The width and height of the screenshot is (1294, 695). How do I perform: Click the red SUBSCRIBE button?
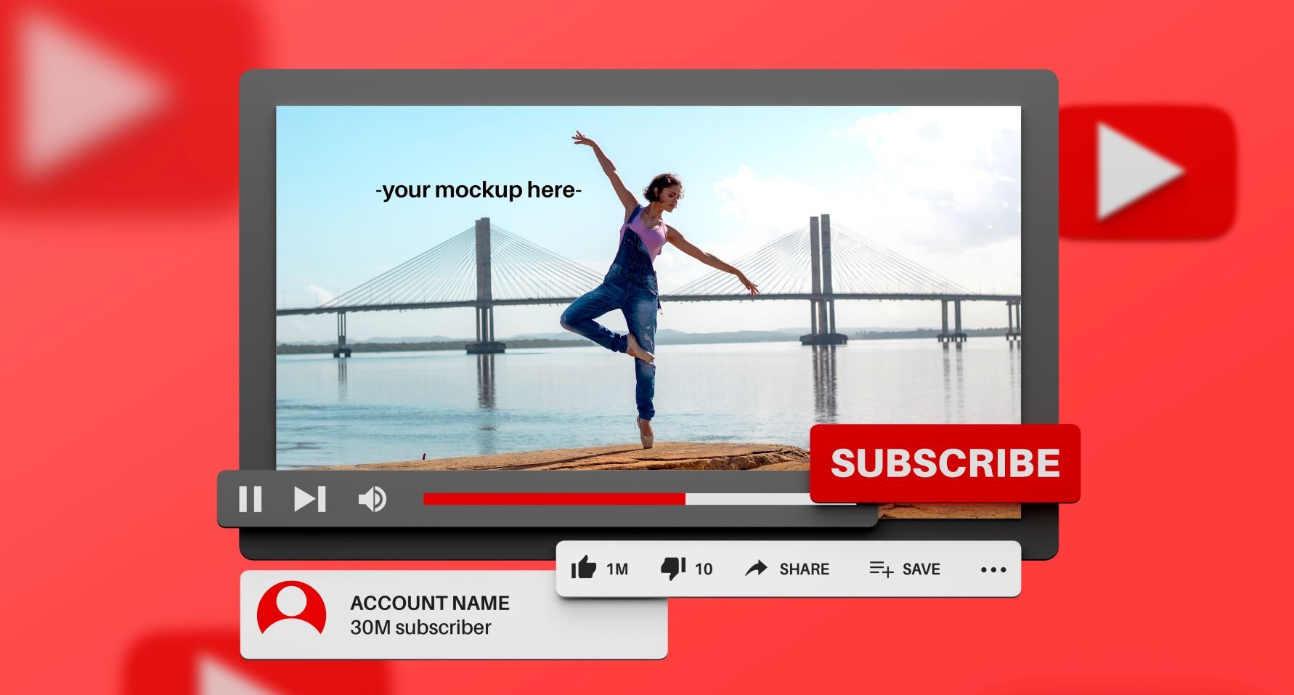[945, 463]
